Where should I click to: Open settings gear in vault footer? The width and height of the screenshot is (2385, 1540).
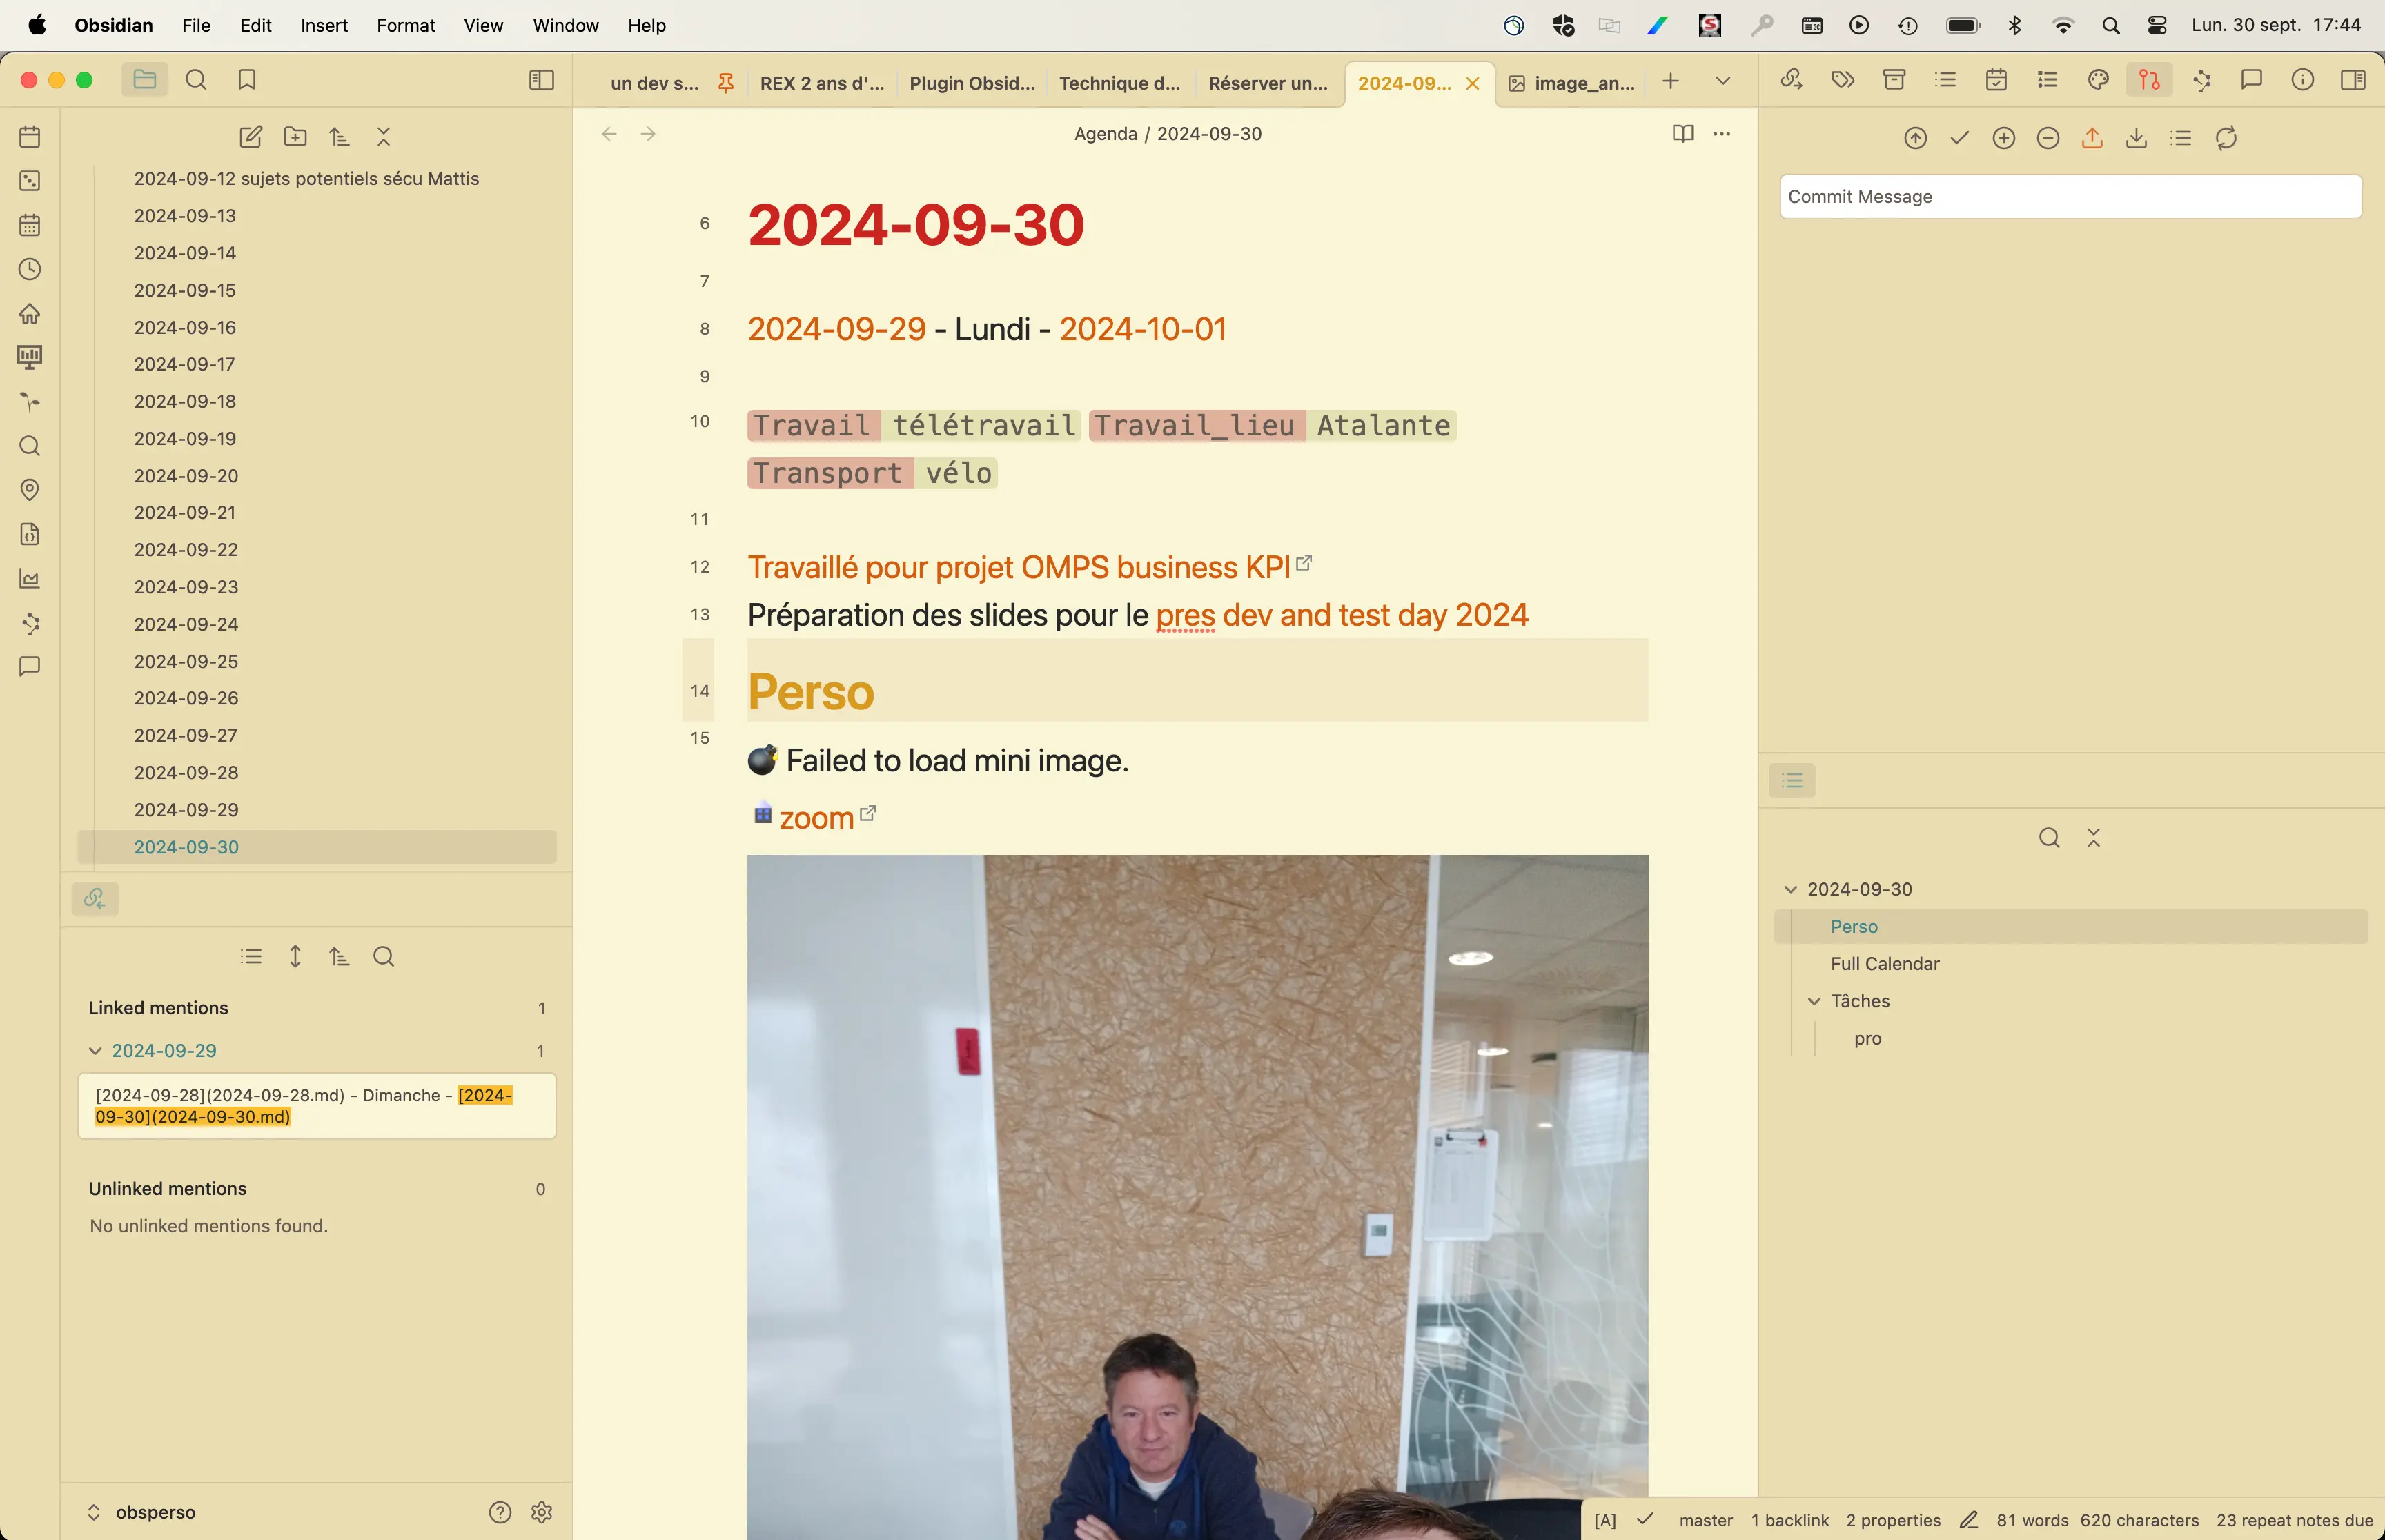[x=542, y=1512]
